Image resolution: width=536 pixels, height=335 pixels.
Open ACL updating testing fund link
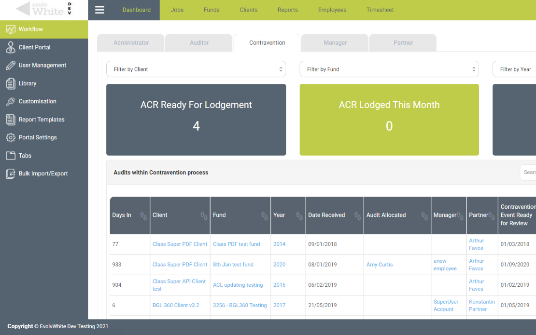(238, 285)
